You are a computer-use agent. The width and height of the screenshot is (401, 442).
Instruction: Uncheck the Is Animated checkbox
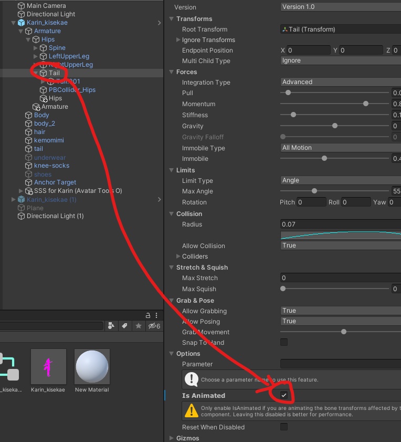coord(284,395)
